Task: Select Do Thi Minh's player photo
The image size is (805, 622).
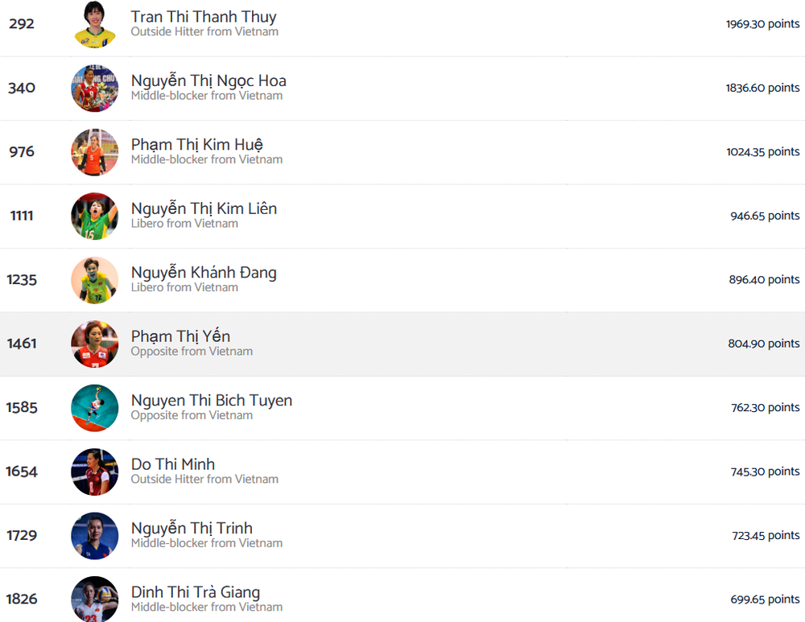Action: pyautogui.click(x=94, y=472)
